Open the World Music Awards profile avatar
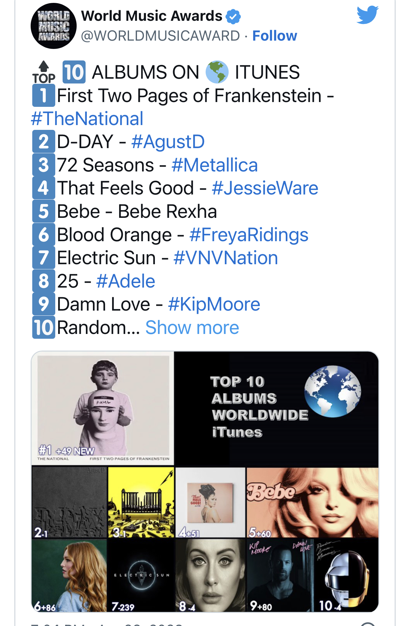This screenshot has height=626, width=410. (53, 26)
